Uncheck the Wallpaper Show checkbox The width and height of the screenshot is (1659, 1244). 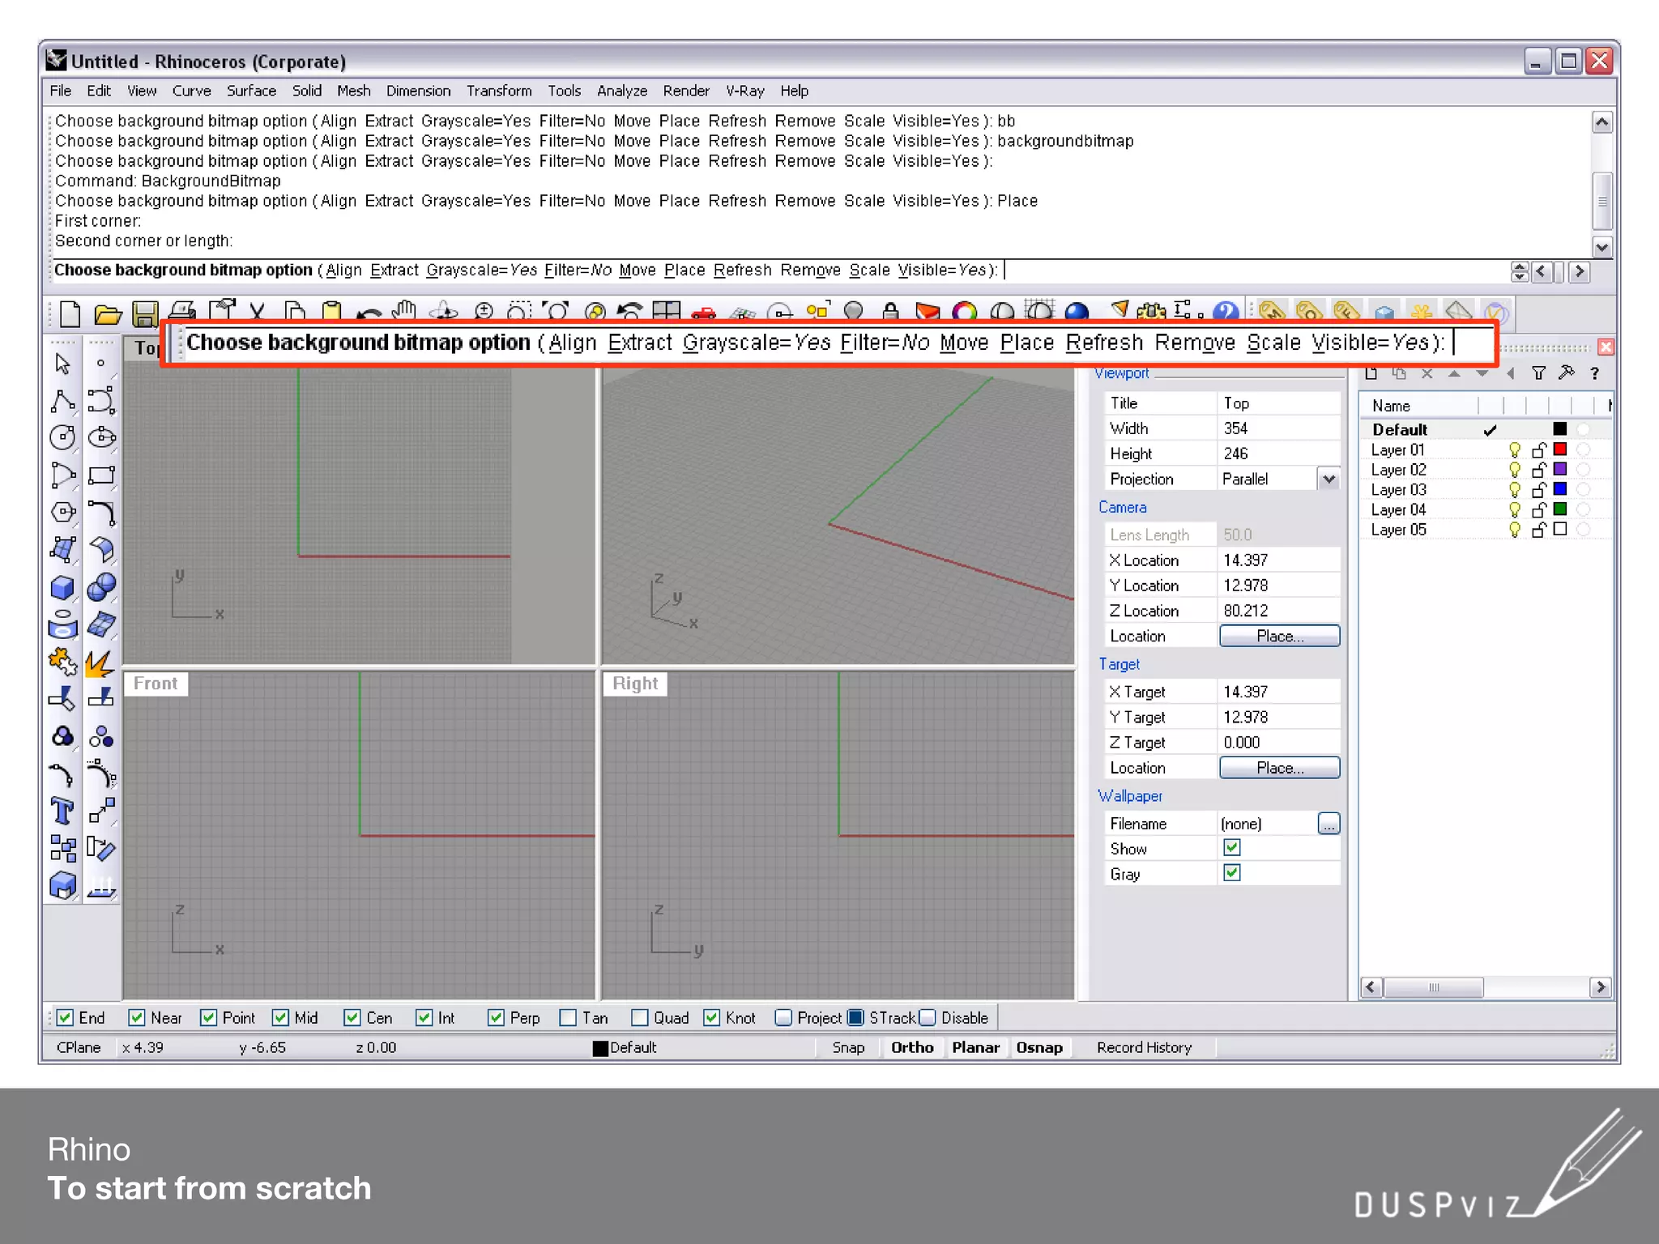(1232, 848)
